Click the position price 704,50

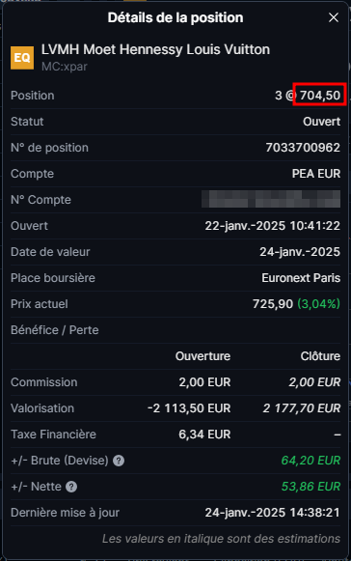[320, 96]
